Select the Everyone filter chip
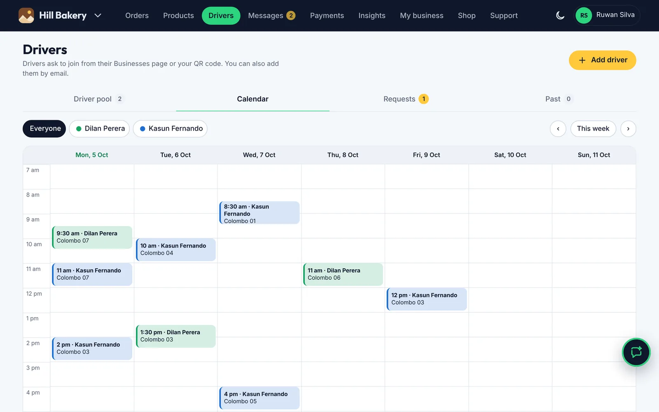The width and height of the screenshot is (659, 412). point(44,129)
